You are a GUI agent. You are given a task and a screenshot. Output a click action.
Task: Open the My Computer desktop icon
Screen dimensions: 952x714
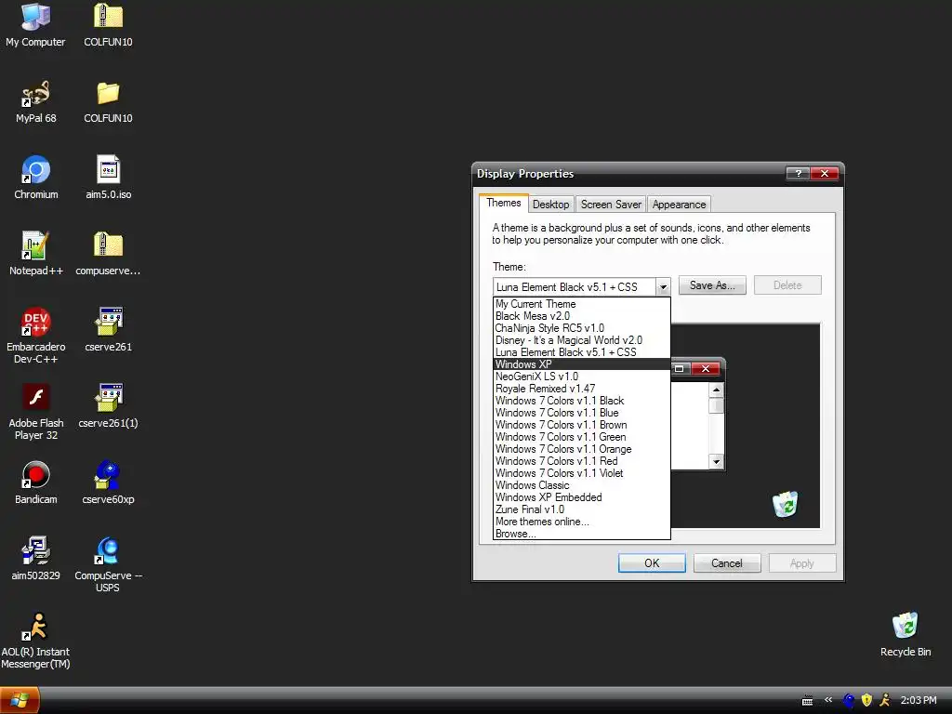(35, 24)
